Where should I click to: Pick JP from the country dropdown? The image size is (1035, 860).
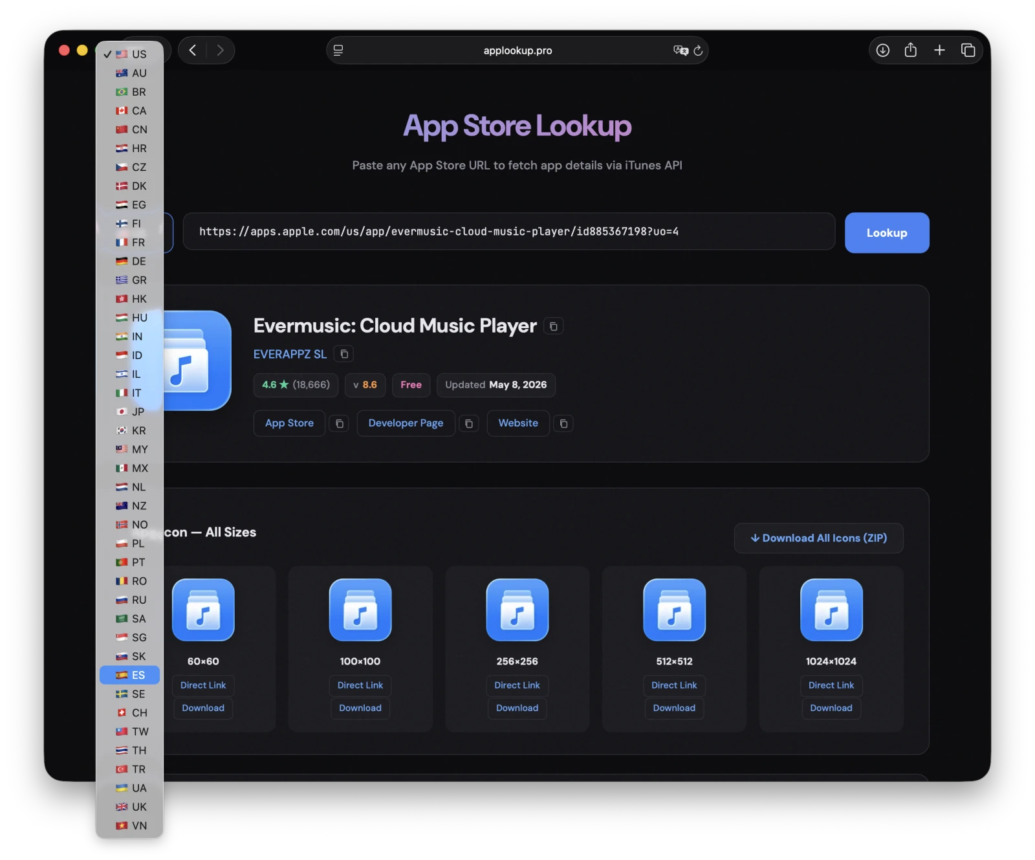point(130,412)
